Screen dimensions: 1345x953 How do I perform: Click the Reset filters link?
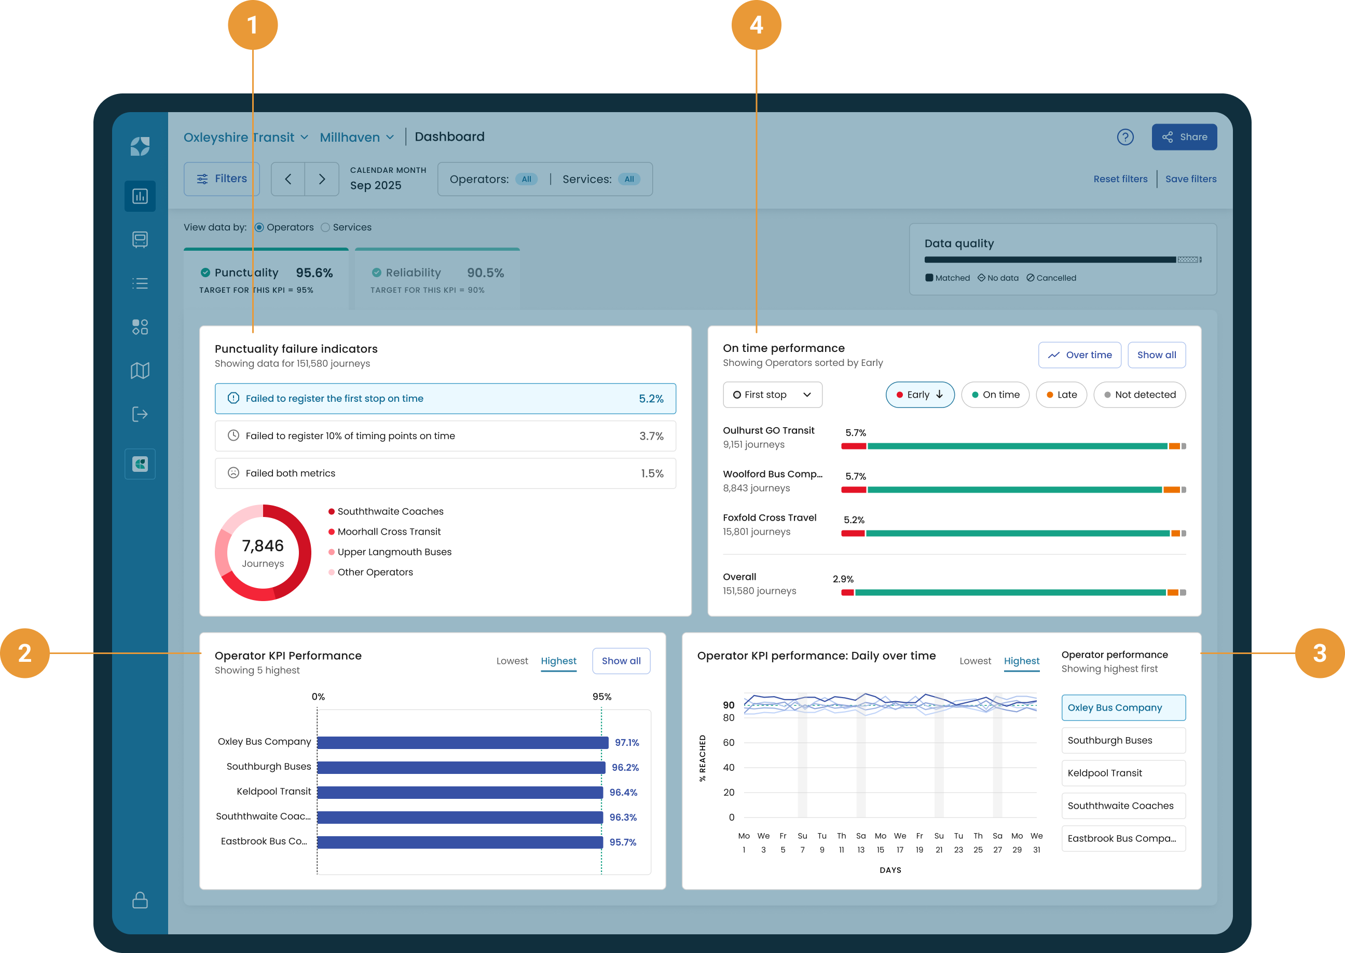[x=1120, y=179]
